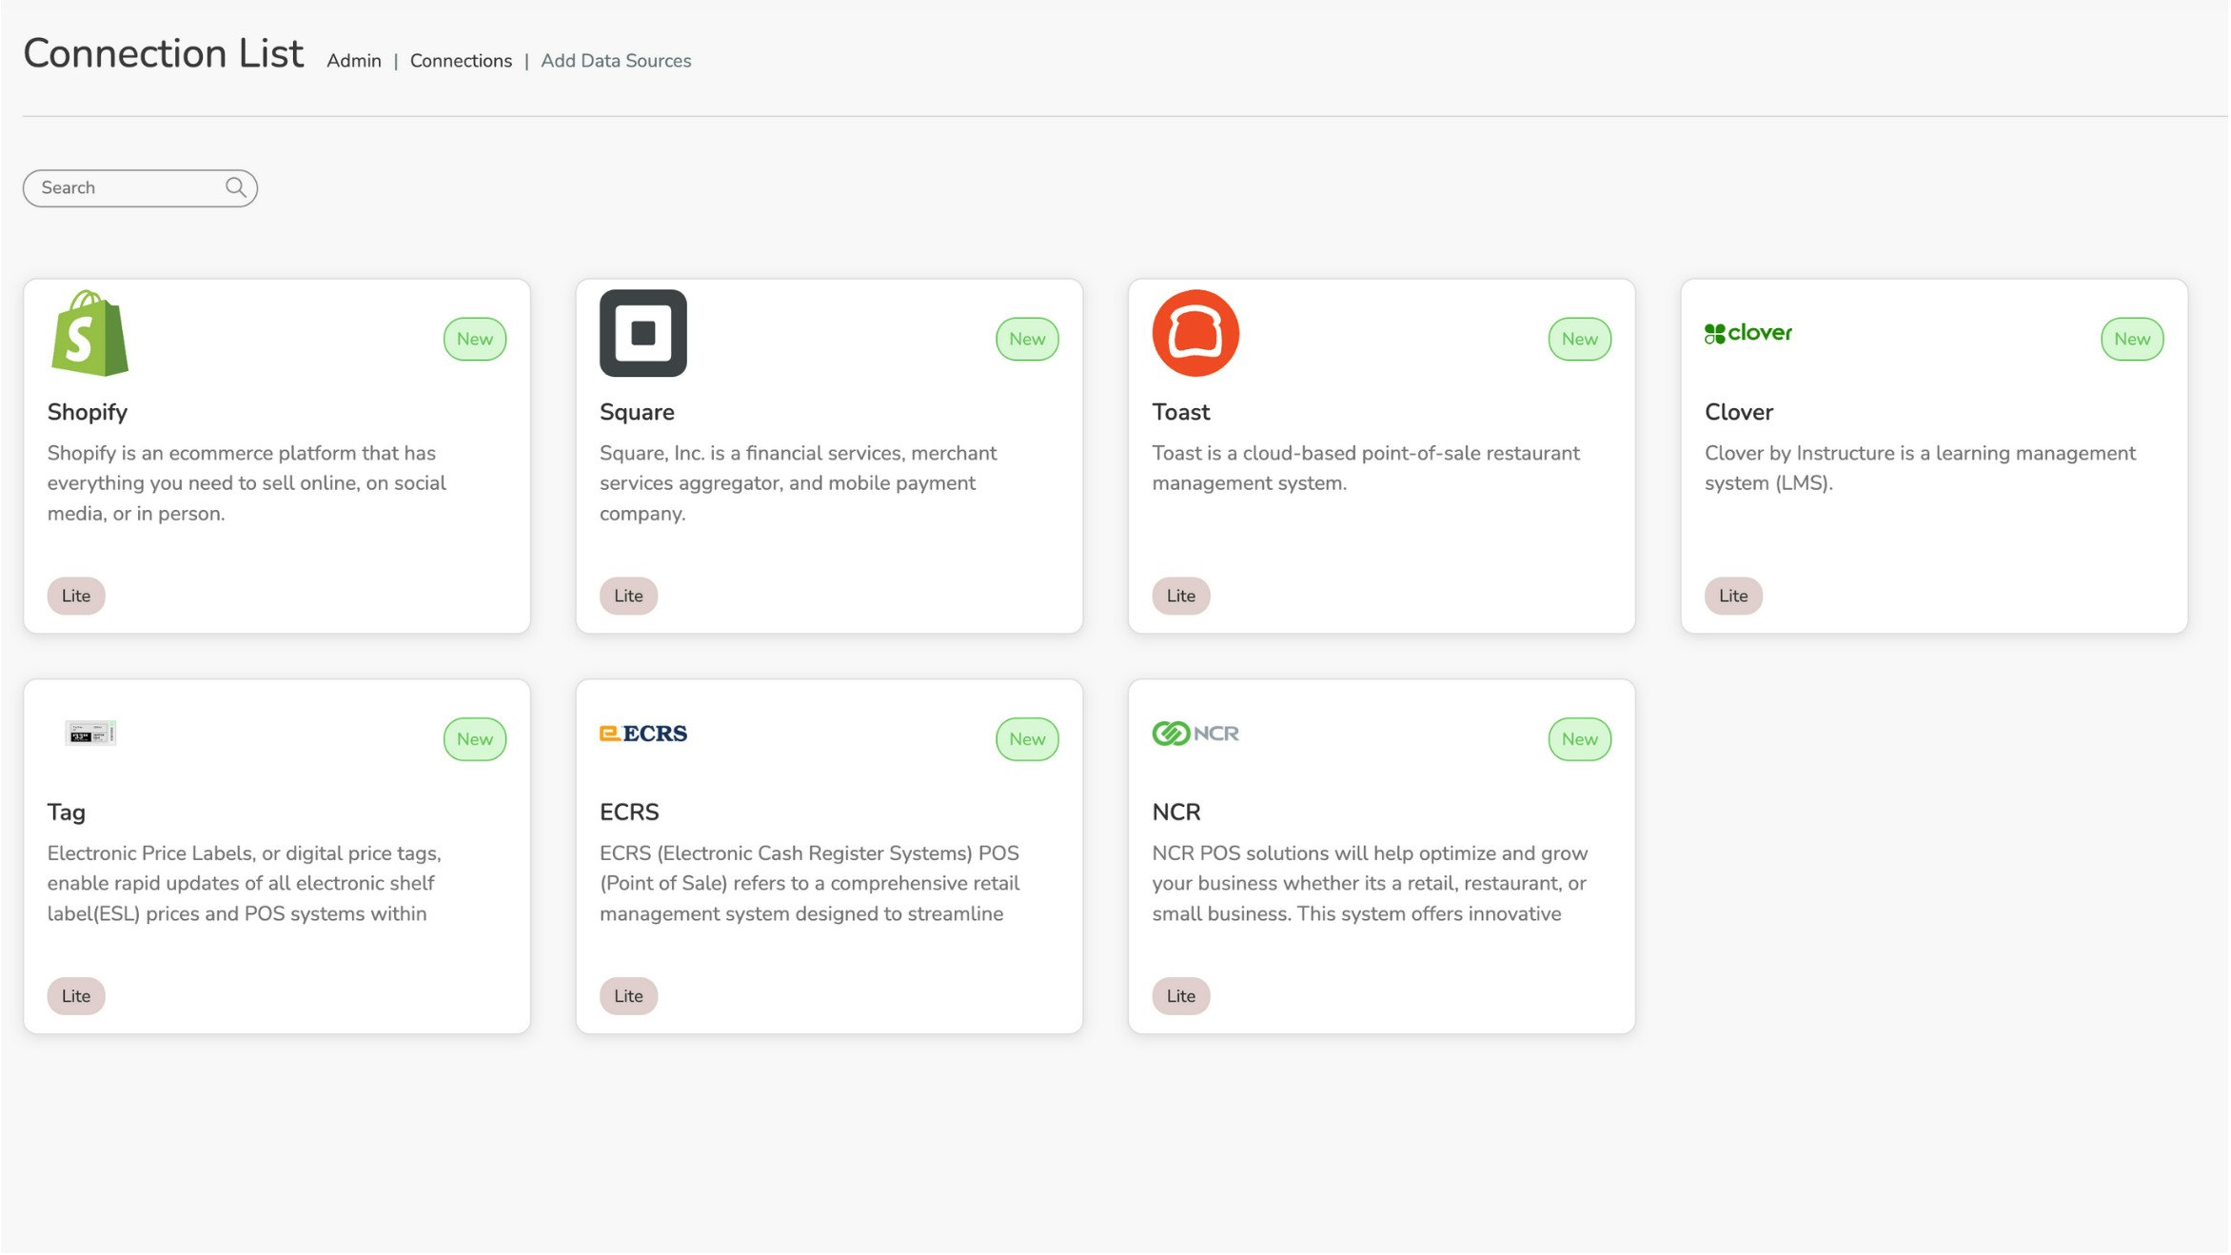The width and height of the screenshot is (2231, 1255).
Task: Open the Connections breadcrumb link
Action: (461, 61)
